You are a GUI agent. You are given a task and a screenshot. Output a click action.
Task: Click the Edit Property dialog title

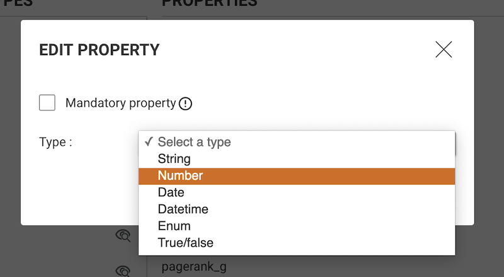(100, 50)
